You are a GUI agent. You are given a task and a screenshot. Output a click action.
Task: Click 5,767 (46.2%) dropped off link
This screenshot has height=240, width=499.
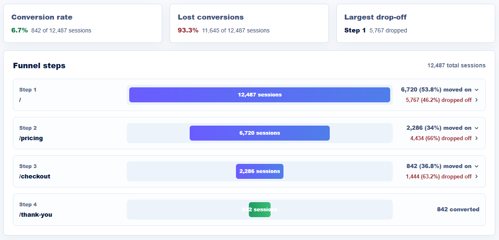(x=439, y=100)
